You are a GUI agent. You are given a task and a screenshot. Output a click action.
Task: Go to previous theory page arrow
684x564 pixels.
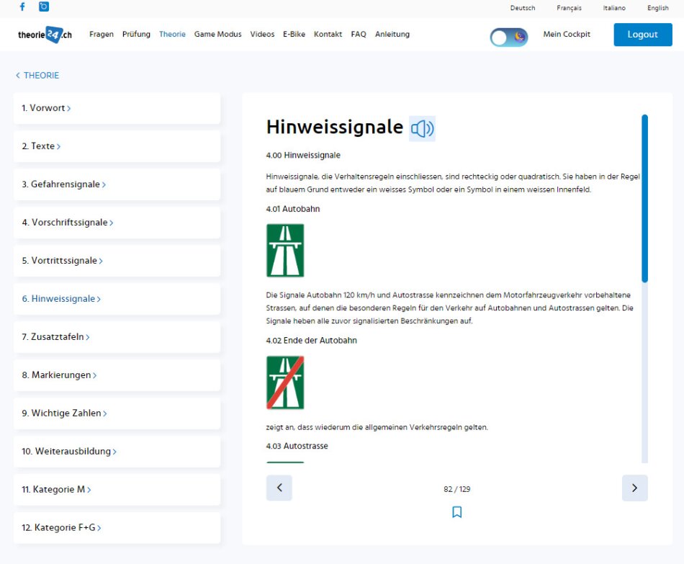tap(279, 488)
